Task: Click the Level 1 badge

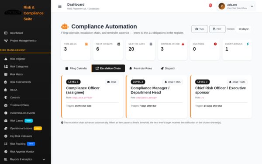Action: tap(73, 82)
